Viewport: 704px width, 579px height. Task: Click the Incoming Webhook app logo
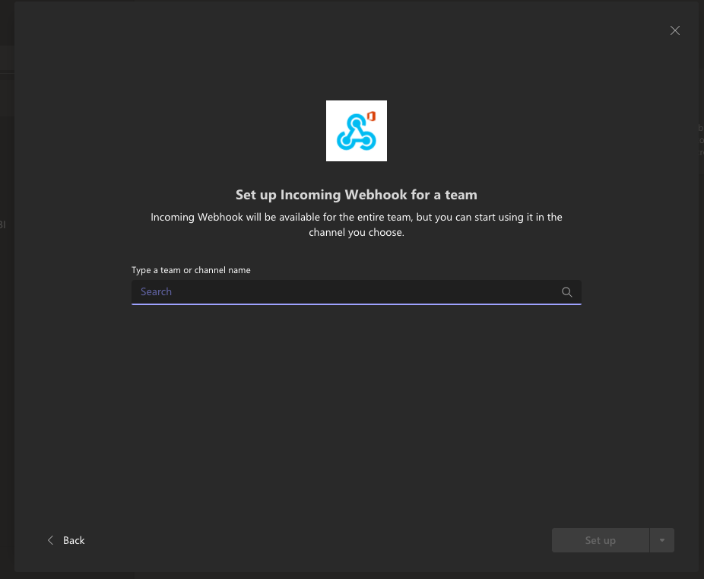(356, 131)
